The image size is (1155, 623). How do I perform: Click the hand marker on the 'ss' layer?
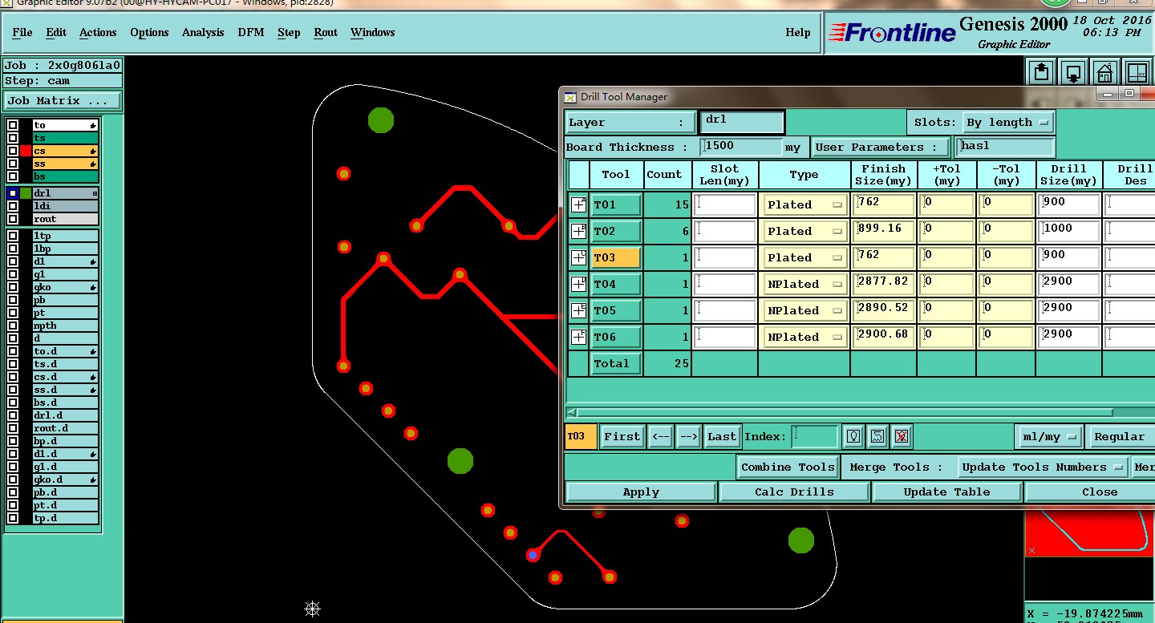94,164
